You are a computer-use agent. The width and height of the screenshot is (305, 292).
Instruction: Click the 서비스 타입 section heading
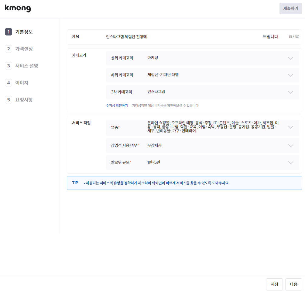(81, 123)
